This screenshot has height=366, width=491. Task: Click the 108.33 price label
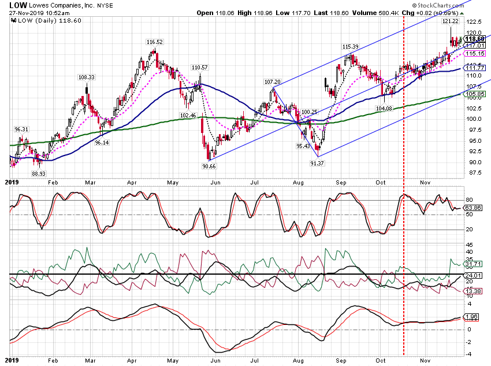pyautogui.click(x=87, y=77)
